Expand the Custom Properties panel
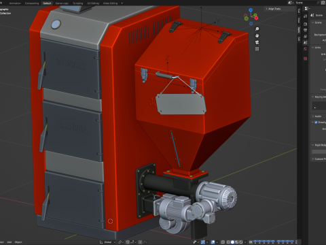This screenshot has height=245, width=326. (319, 159)
